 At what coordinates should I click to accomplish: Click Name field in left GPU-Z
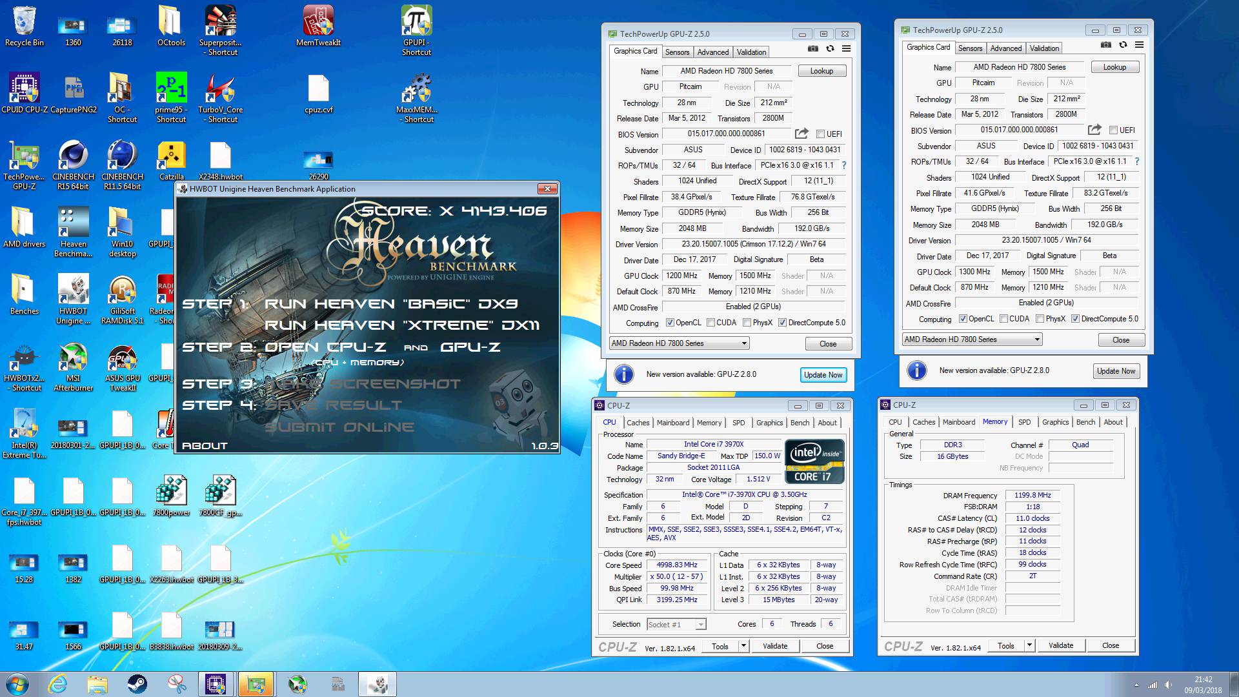[x=726, y=71]
